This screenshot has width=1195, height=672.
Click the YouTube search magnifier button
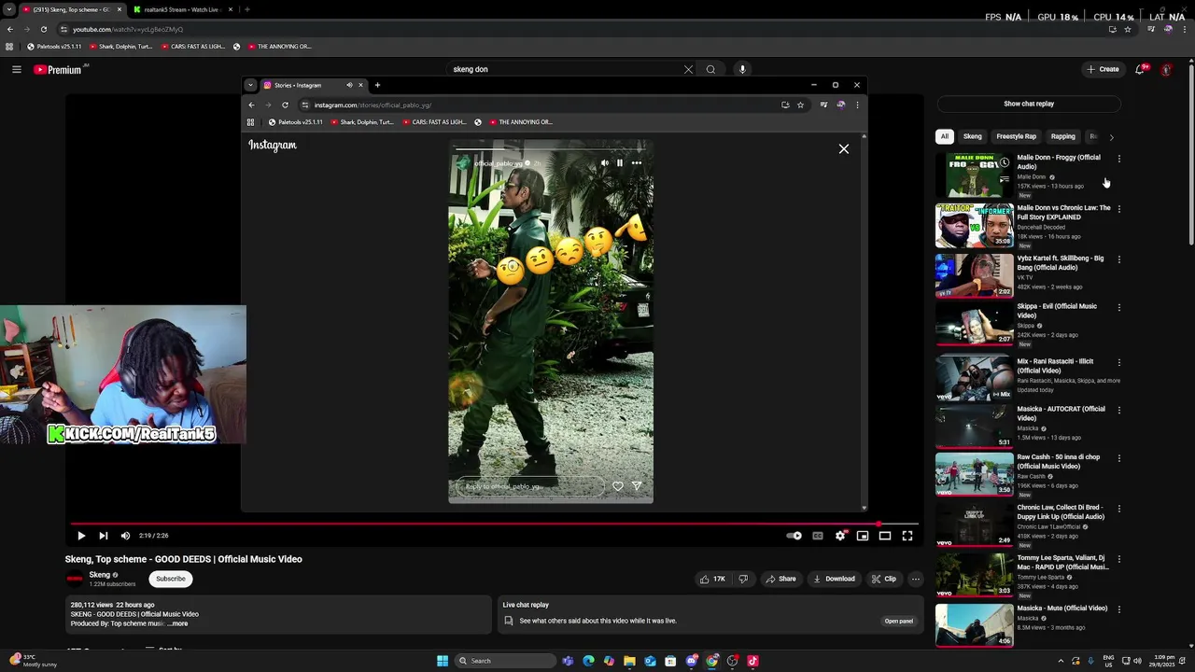click(x=710, y=69)
